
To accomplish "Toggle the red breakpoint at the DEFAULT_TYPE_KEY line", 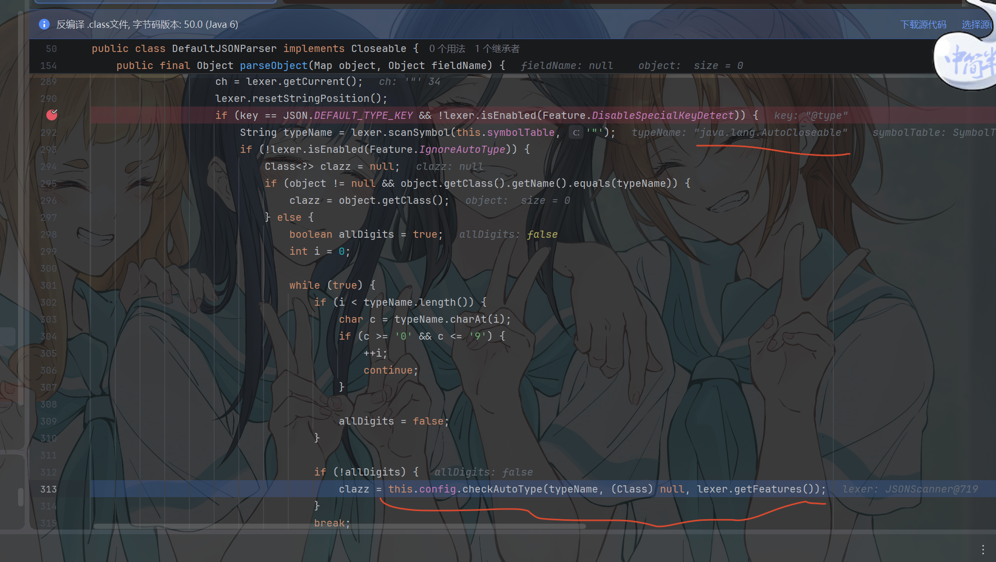I will [x=52, y=115].
